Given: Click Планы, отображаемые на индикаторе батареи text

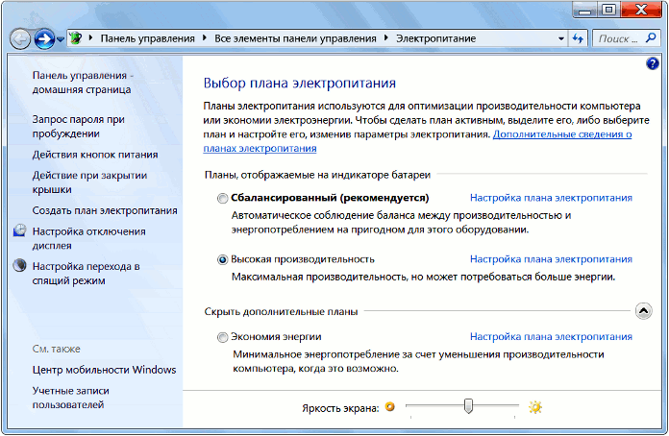Looking at the screenshot, I should point(317,175).
